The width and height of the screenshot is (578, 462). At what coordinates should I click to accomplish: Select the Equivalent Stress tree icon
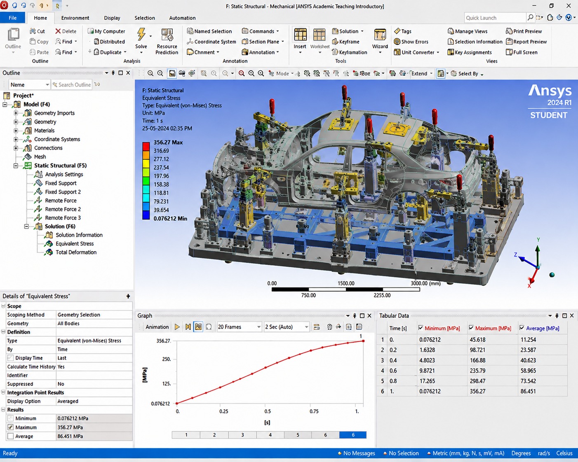(49, 244)
